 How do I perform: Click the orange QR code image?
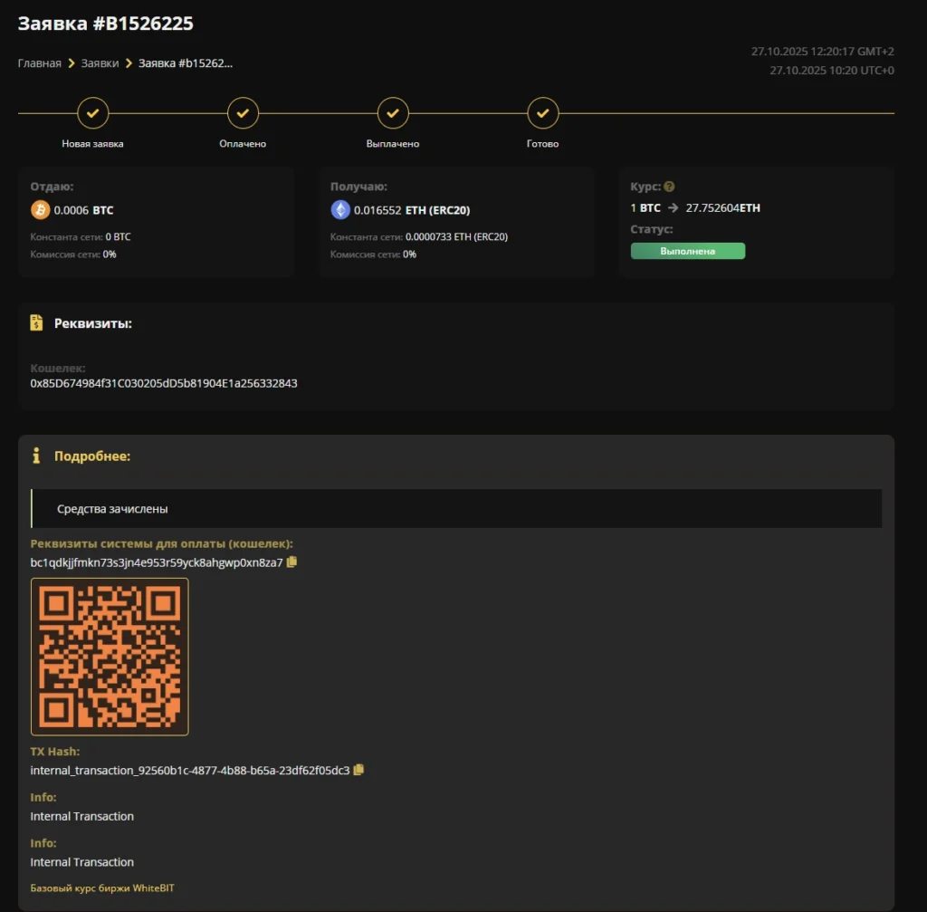pyautogui.click(x=110, y=657)
